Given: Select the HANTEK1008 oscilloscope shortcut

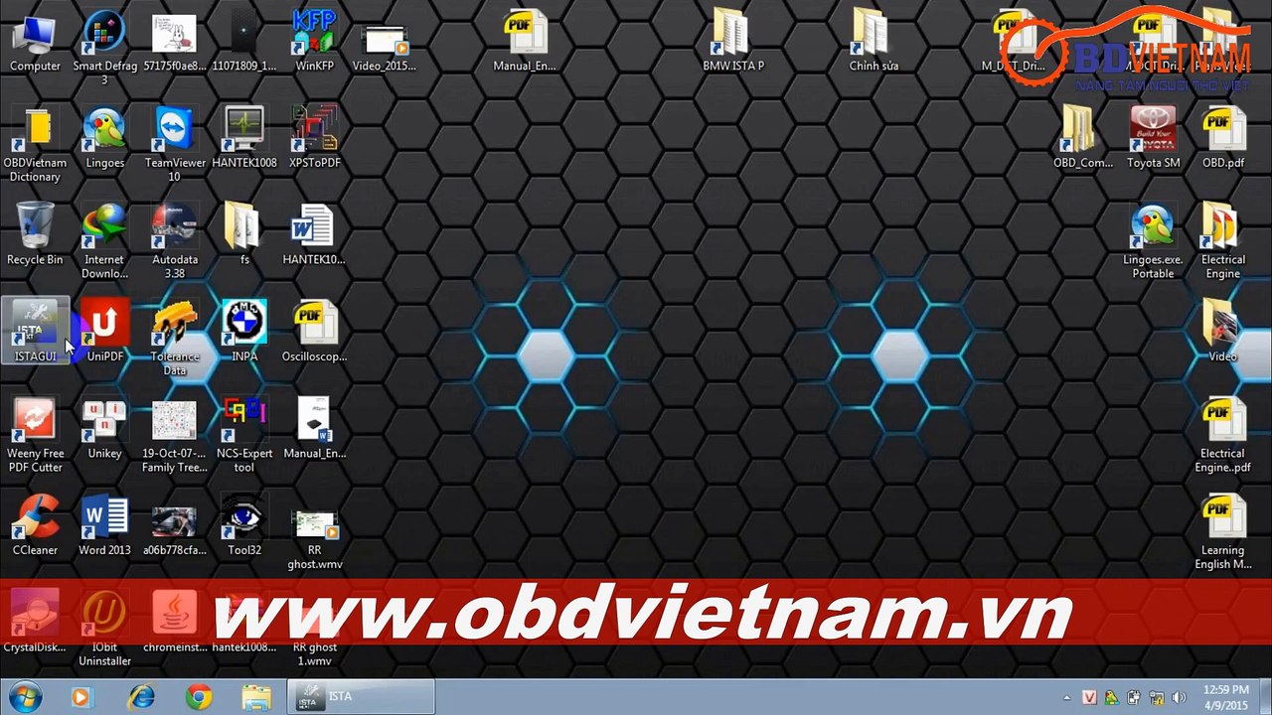Looking at the screenshot, I should tap(244, 137).
